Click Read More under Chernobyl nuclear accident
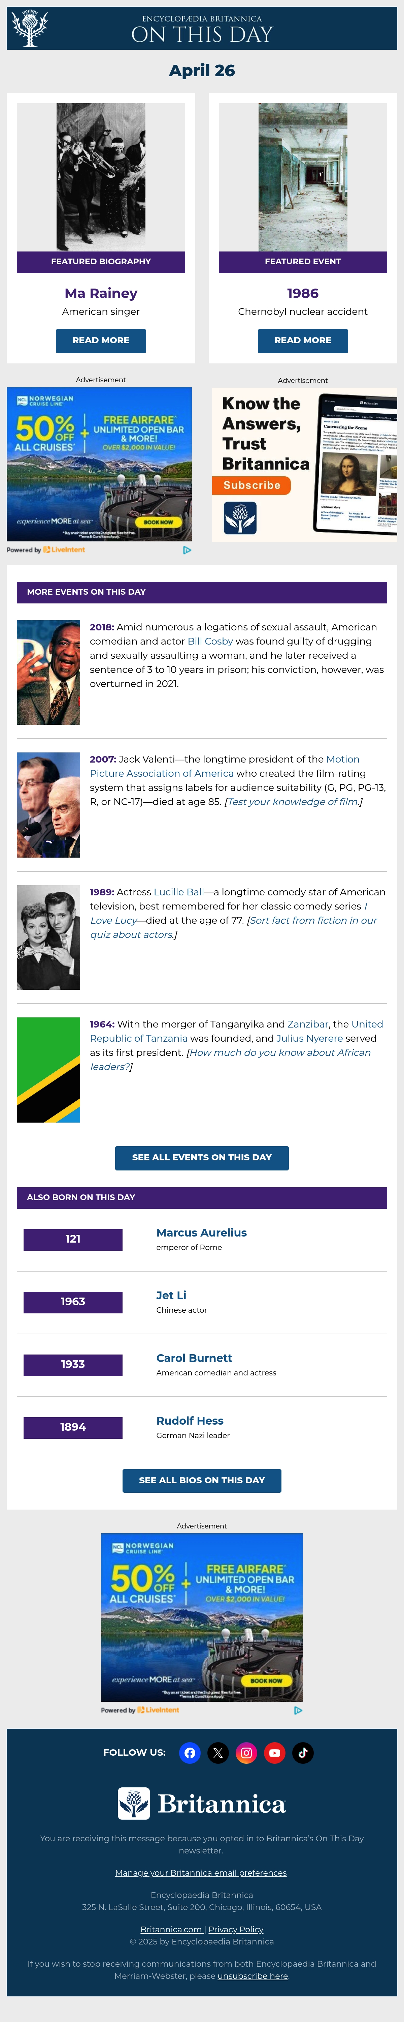404x2022 pixels. (303, 341)
